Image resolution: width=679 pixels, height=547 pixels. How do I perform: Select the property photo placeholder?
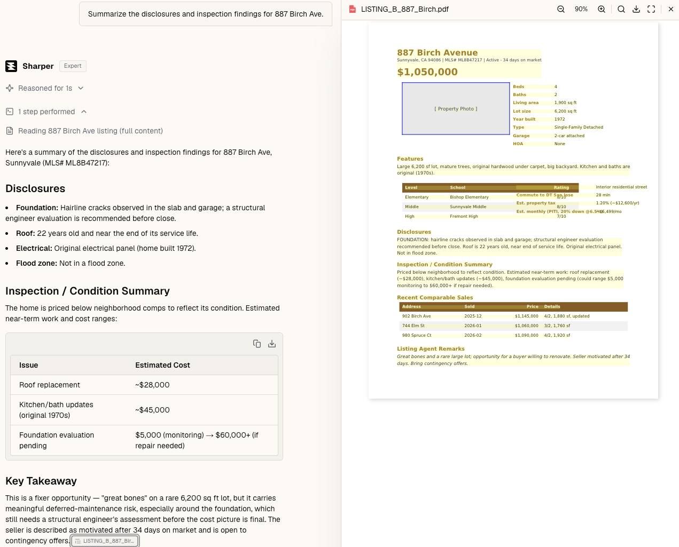coord(456,108)
